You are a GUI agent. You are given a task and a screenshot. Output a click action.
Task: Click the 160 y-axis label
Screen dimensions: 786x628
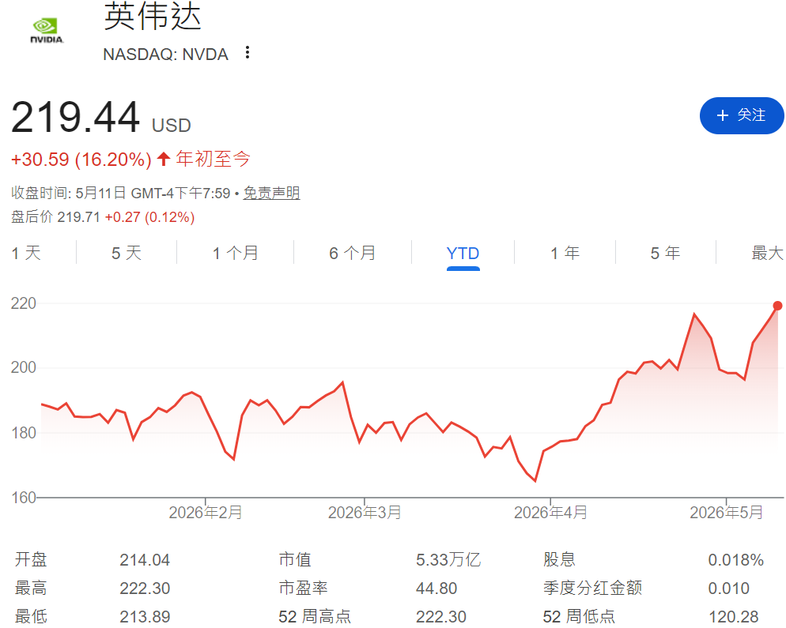[x=24, y=498]
